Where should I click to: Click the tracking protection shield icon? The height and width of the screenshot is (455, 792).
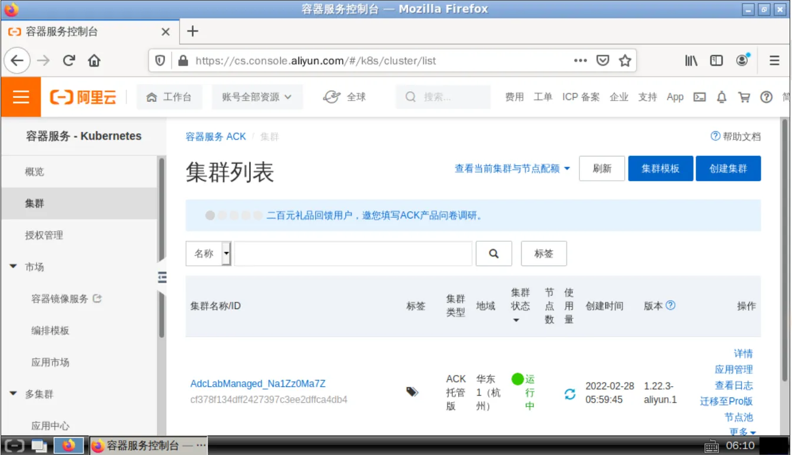click(160, 61)
